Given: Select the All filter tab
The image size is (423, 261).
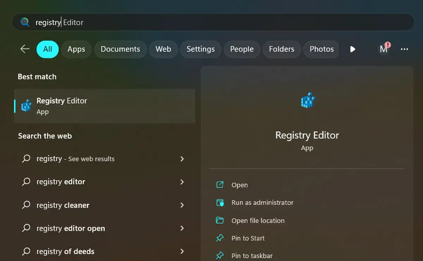Looking at the screenshot, I should pos(48,49).
